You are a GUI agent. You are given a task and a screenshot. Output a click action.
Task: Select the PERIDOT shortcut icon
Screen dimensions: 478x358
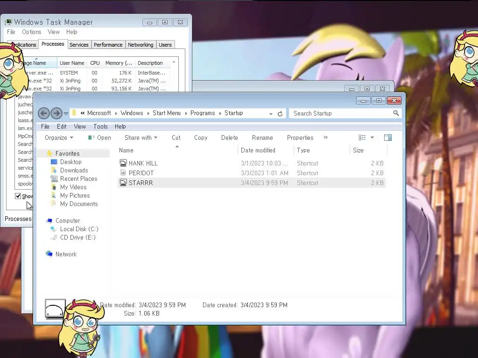pyautogui.click(x=123, y=172)
